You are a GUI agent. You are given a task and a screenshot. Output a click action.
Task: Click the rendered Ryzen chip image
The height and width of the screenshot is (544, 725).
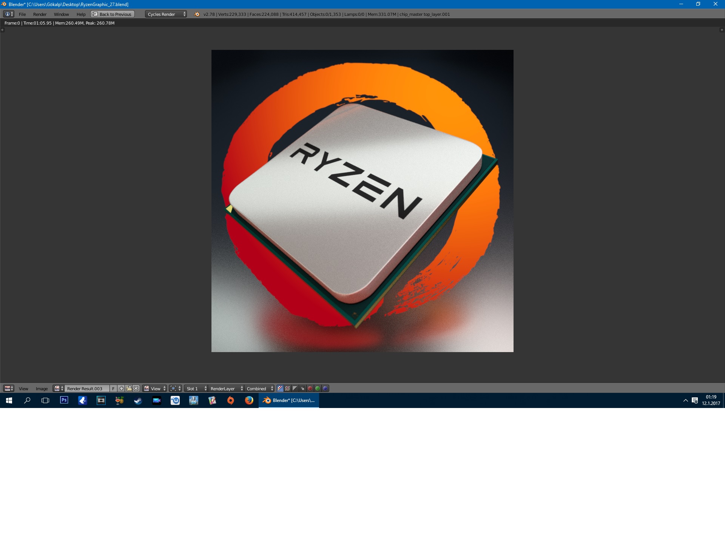click(362, 201)
